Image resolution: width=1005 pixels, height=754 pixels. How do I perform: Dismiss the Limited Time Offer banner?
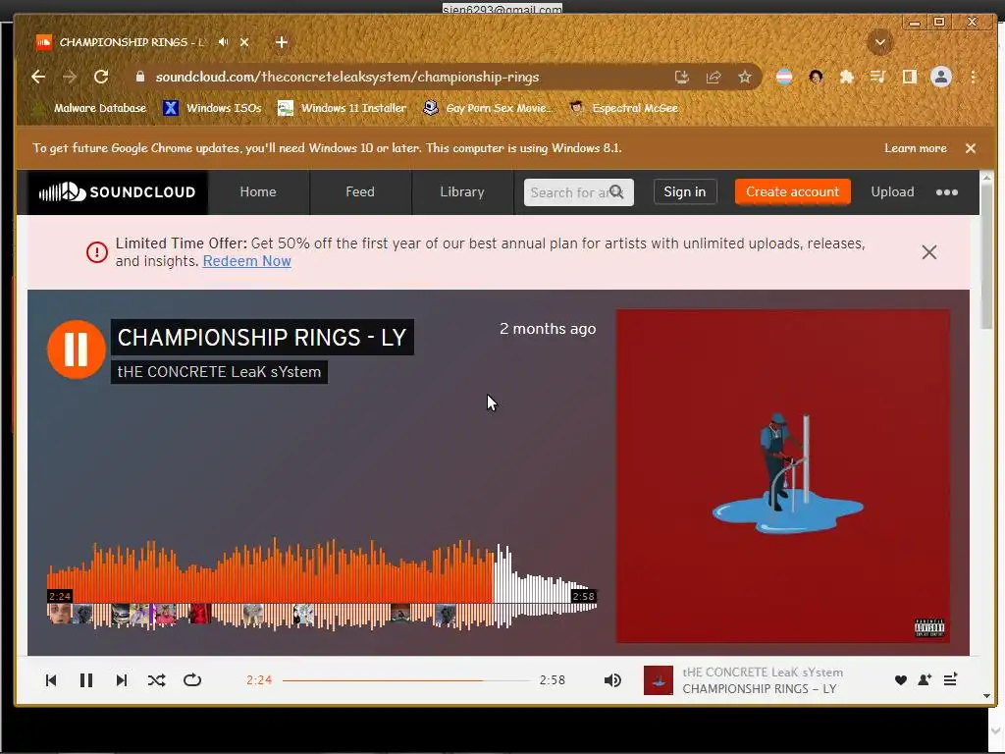point(928,252)
